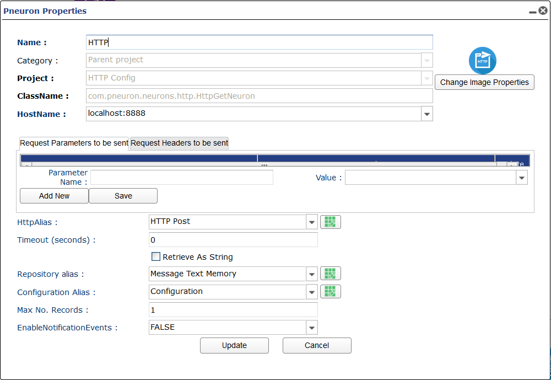551x380 pixels.
Task: Open grid editor next to HttpAlias
Action: 330,222
